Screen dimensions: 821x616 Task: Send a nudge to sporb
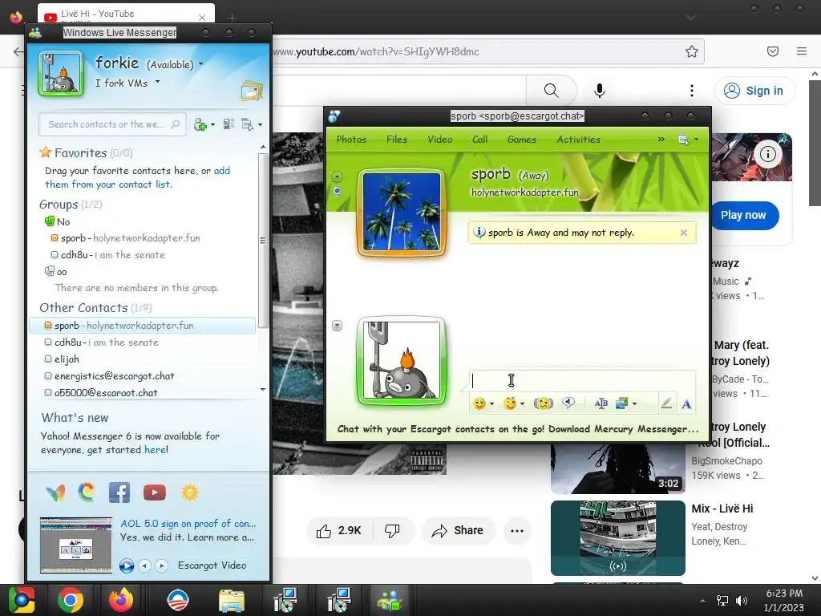(x=544, y=403)
